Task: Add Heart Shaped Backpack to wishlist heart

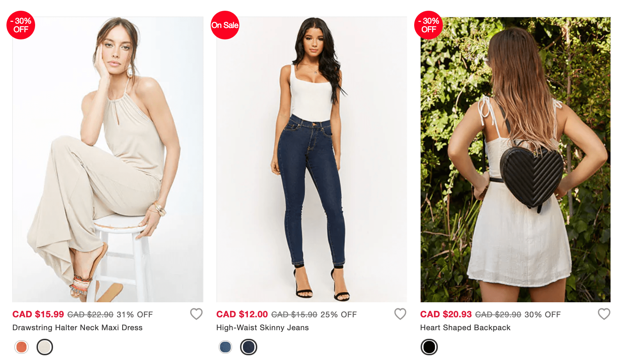Action: [x=604, y=314]
